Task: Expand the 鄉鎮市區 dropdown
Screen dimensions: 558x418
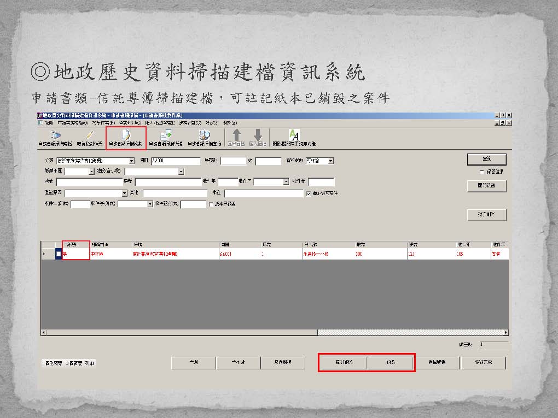Action: (x=91, y=172)
